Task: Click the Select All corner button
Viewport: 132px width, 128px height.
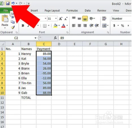Action: coord(3,44)
